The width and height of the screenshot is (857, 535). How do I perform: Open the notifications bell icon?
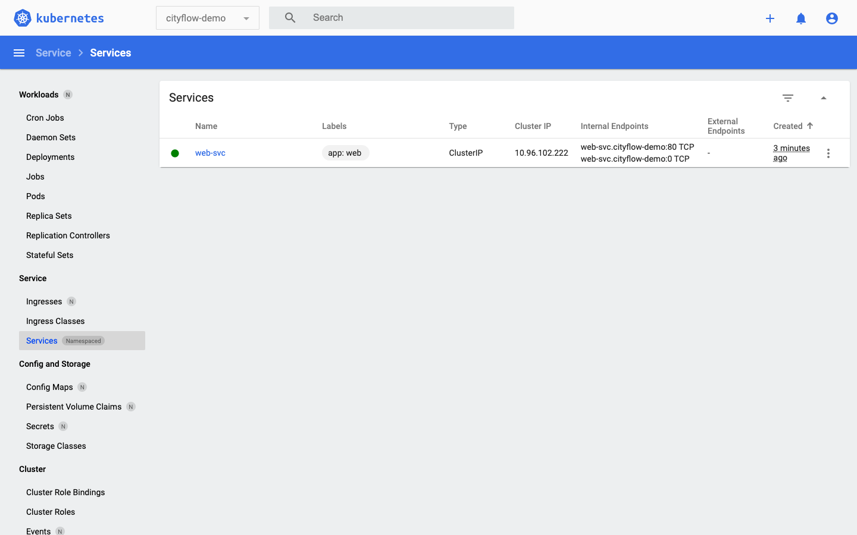pyautogui.click(x=801, y=18)
